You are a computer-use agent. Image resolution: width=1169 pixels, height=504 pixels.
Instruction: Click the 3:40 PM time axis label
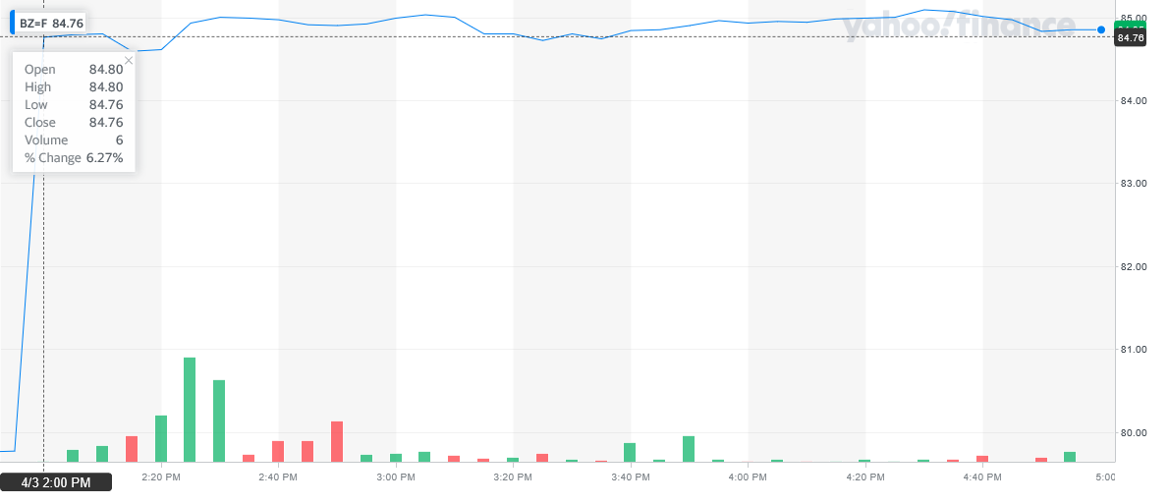632,476
